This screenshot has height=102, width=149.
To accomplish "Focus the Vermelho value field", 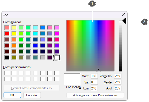I will point(118,76).
